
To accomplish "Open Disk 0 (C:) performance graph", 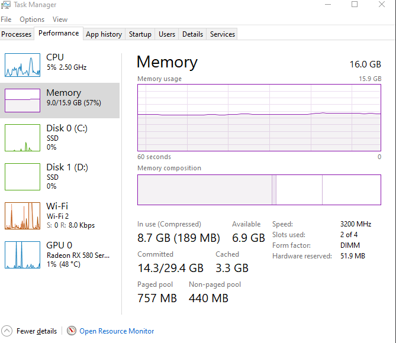I will click(22, 137).
